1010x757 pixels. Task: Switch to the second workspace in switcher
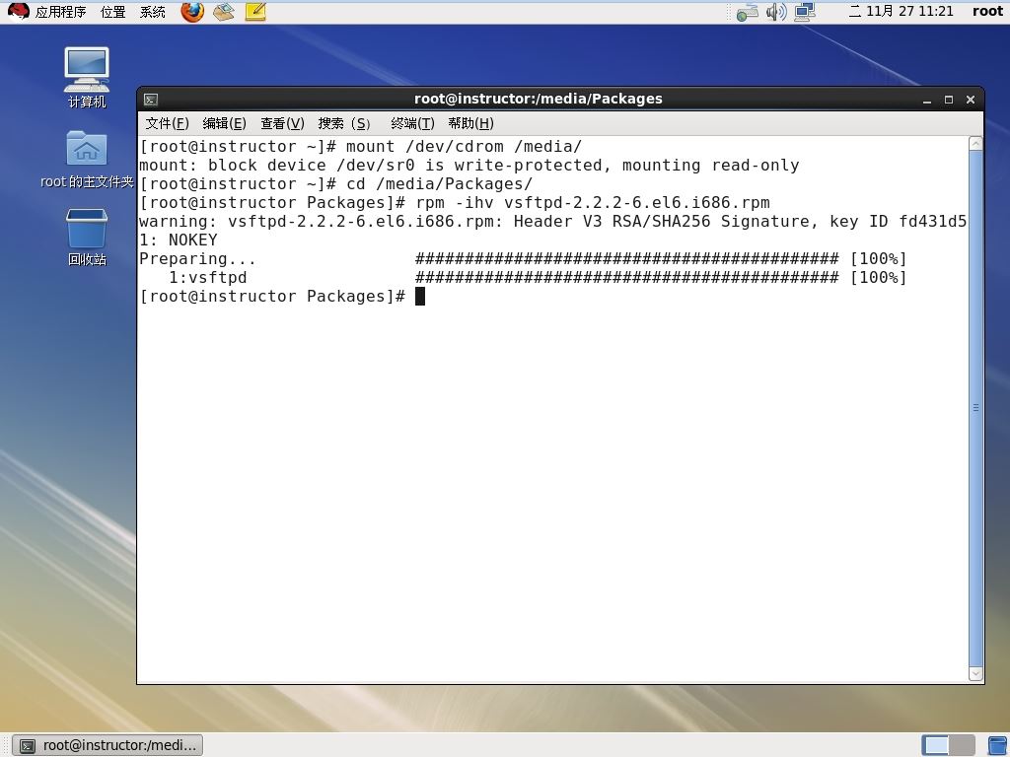tap(962, 745)
